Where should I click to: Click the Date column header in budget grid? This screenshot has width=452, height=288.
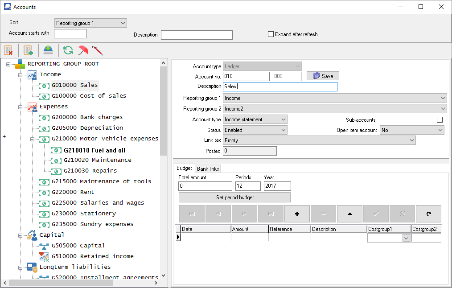click(206, 229)
